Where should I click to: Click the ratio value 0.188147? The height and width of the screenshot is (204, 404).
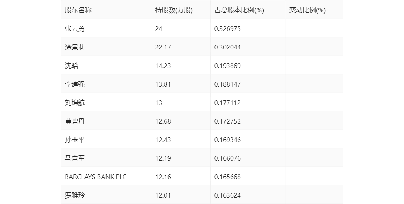click(x=228, y=84)
